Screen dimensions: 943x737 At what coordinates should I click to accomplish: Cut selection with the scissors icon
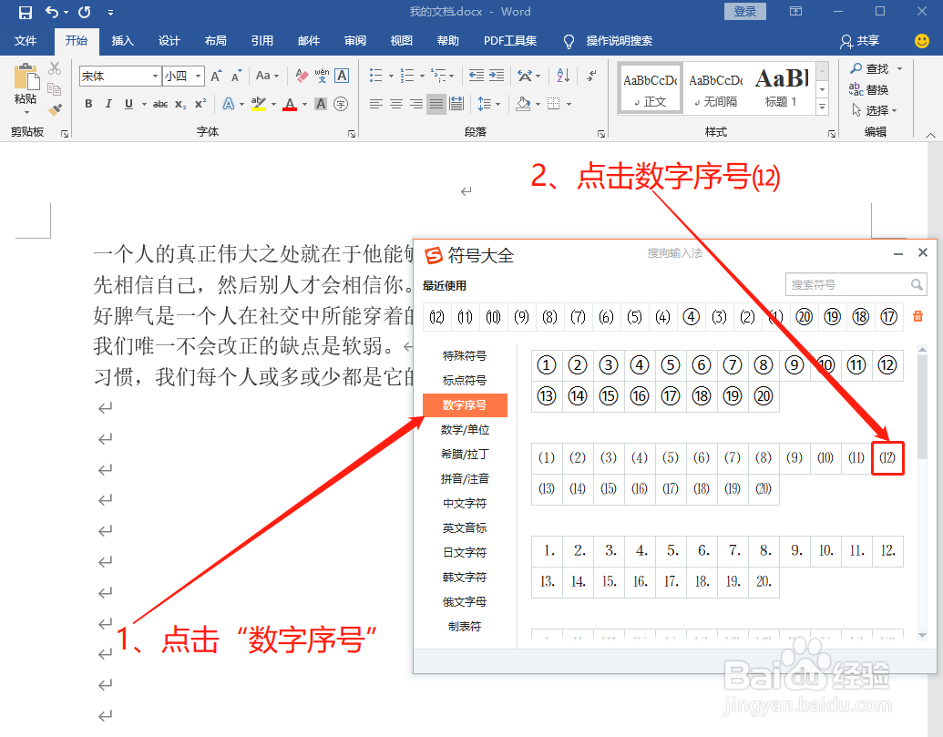pyautogui.click(x=55, y=68)
